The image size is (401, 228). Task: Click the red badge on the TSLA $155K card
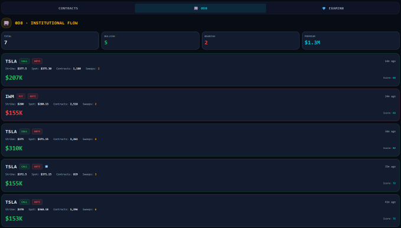click(37, 167)
